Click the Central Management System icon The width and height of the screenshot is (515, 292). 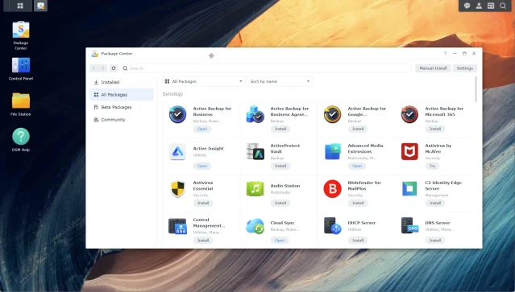point(177,226)
